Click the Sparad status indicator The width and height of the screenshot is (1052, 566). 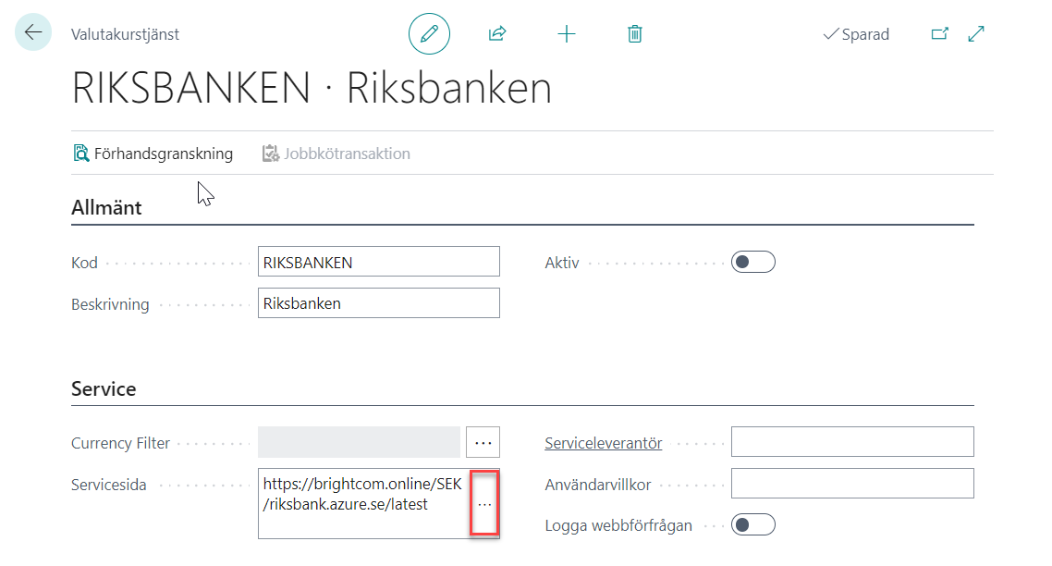[856, 34]
